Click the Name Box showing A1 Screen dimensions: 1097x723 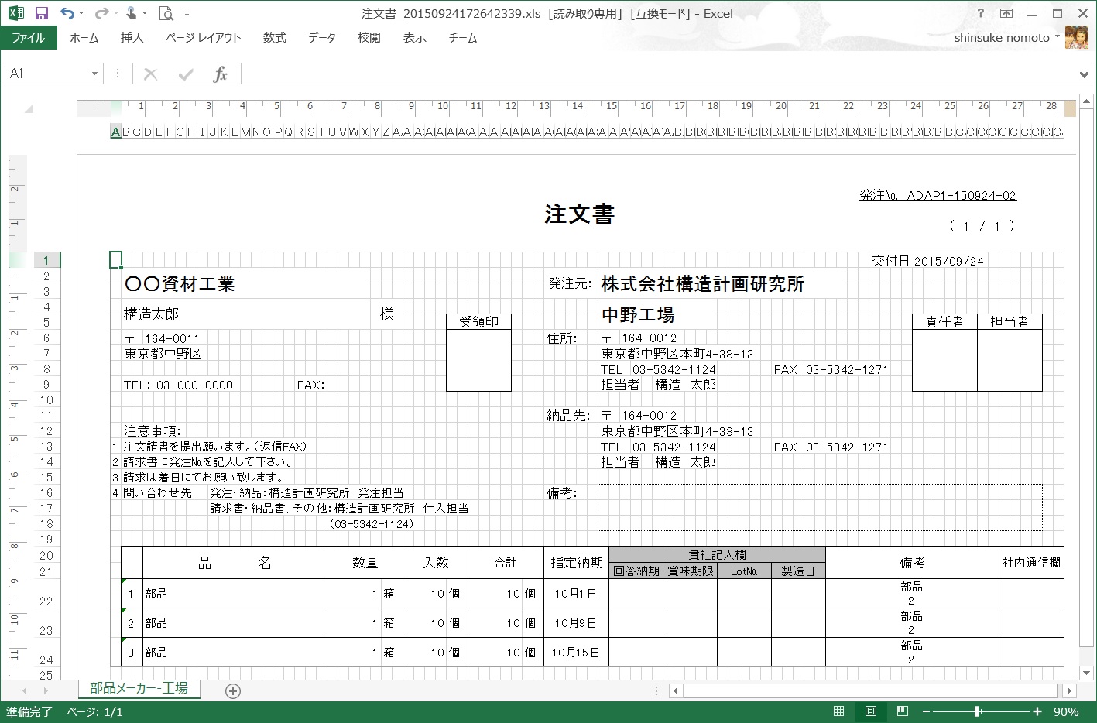(x=47, y=74)
